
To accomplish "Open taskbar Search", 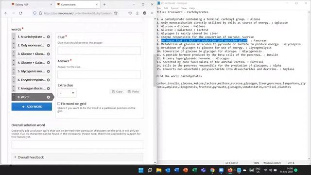I will coord(150,170).
